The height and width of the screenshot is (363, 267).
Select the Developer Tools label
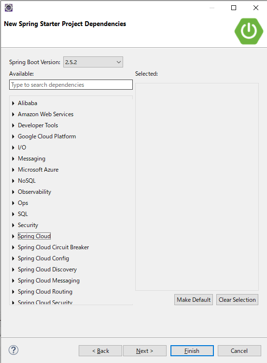[x=38, y=125]
